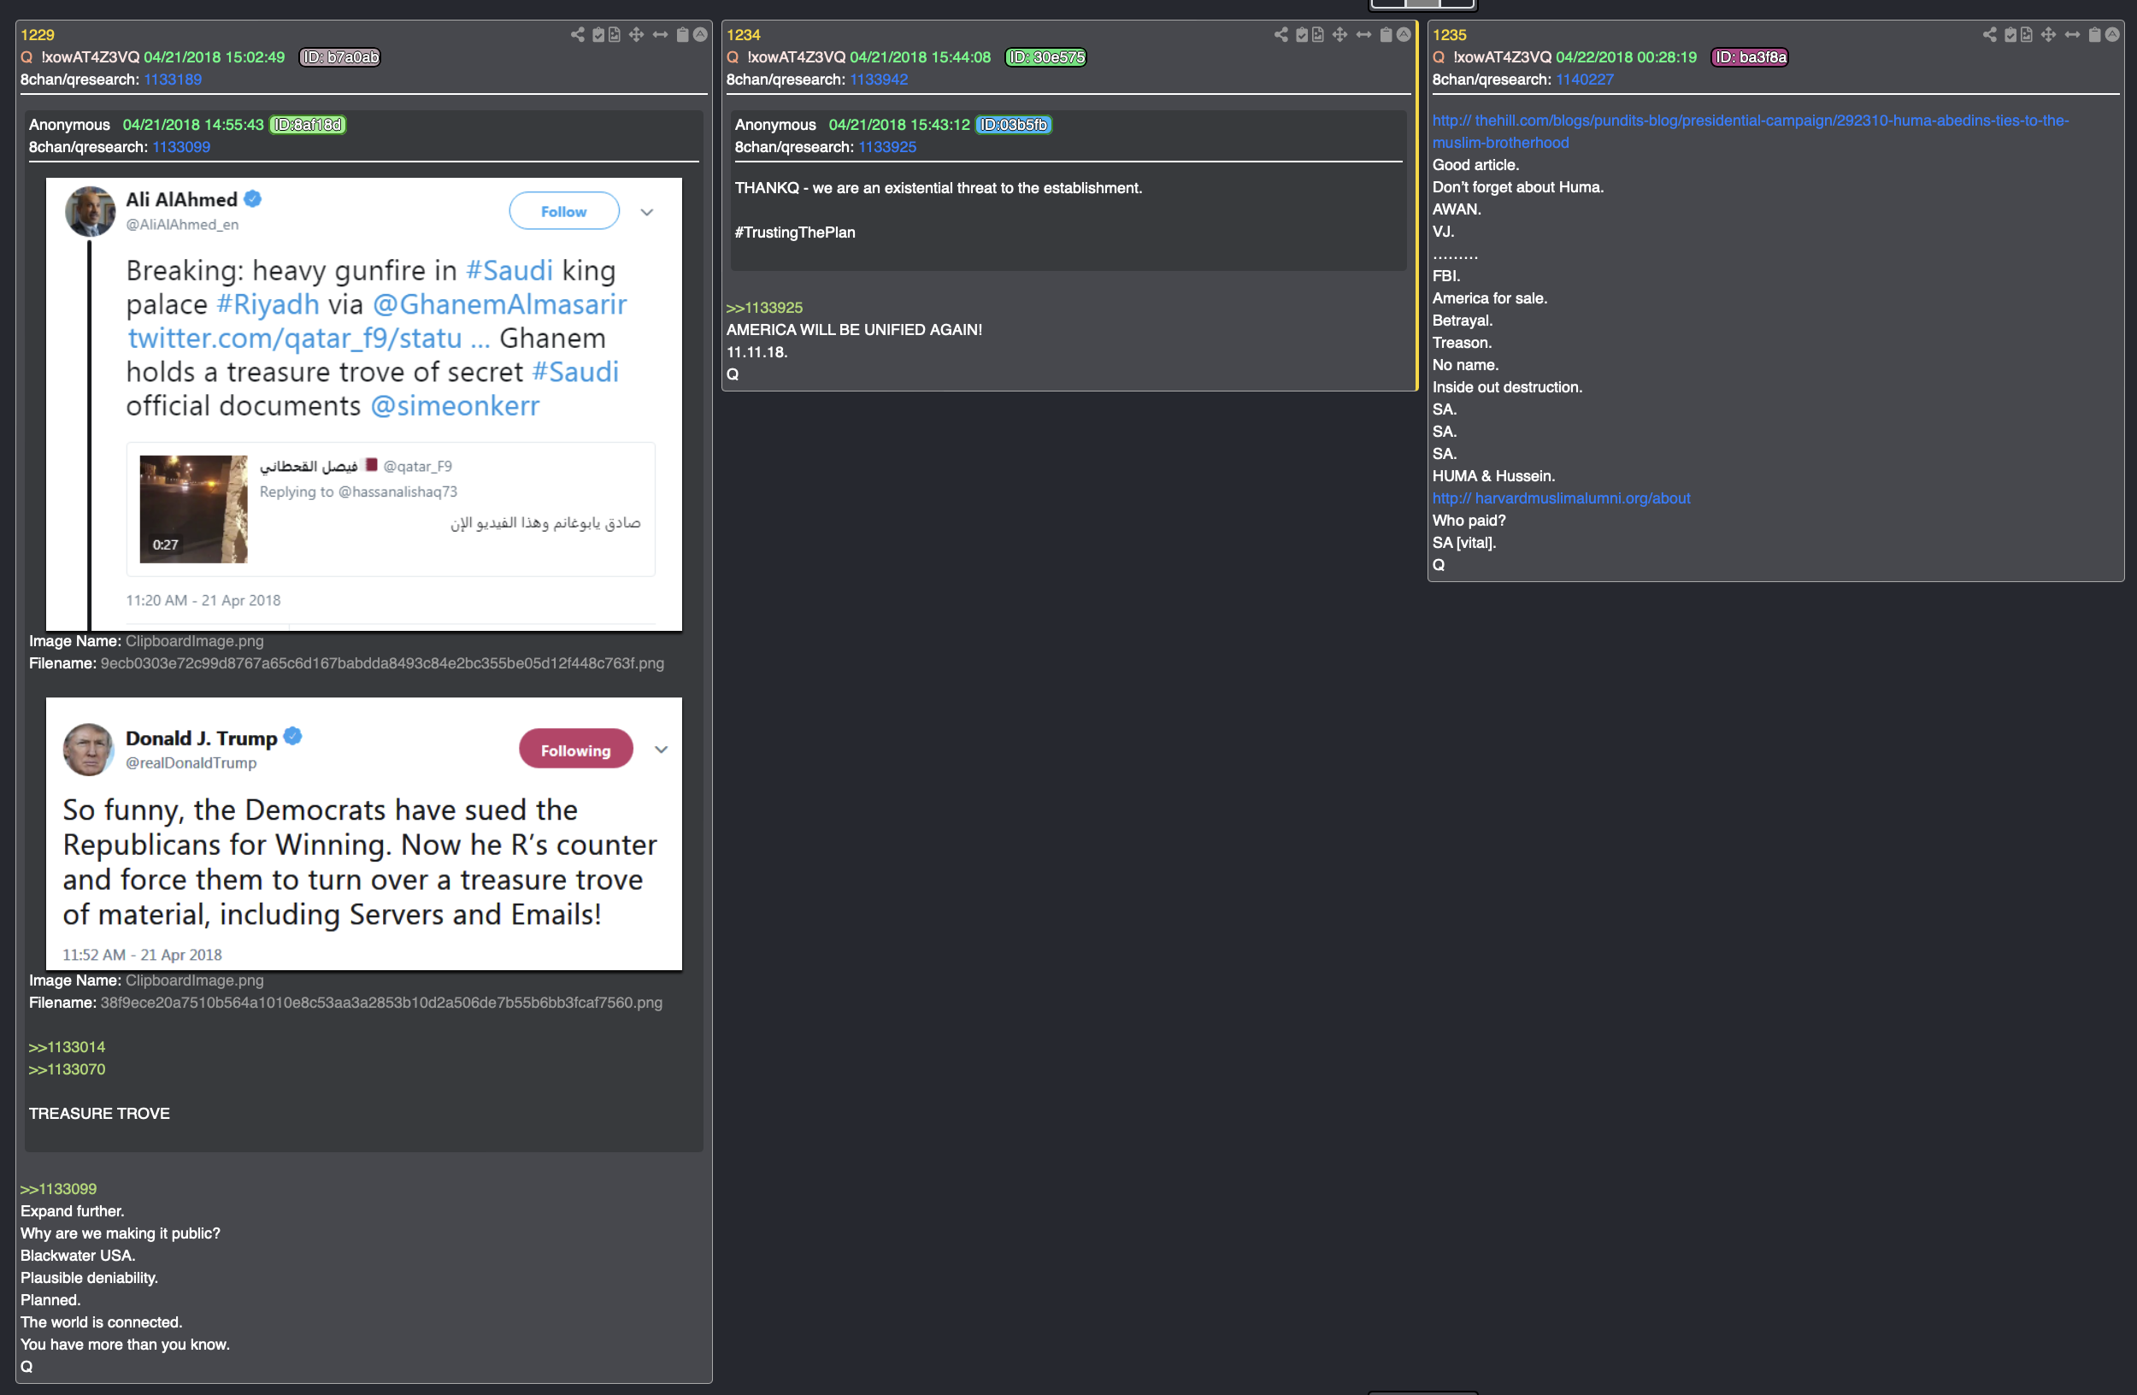Image resolution: width=2137 pixels, height=1395 pixels.
Task: Click four-way move icon on post 1235
Action: pyautogui.click(x=2048, y=34)
